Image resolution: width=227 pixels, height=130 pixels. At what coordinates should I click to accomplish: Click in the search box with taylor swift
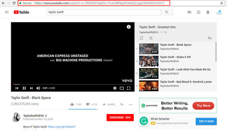pyautogui.click(x=104, y=12)
